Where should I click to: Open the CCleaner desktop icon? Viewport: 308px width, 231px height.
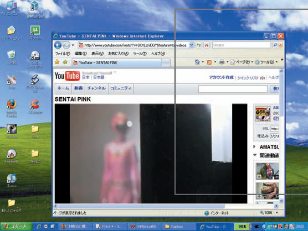pos(35,107)
